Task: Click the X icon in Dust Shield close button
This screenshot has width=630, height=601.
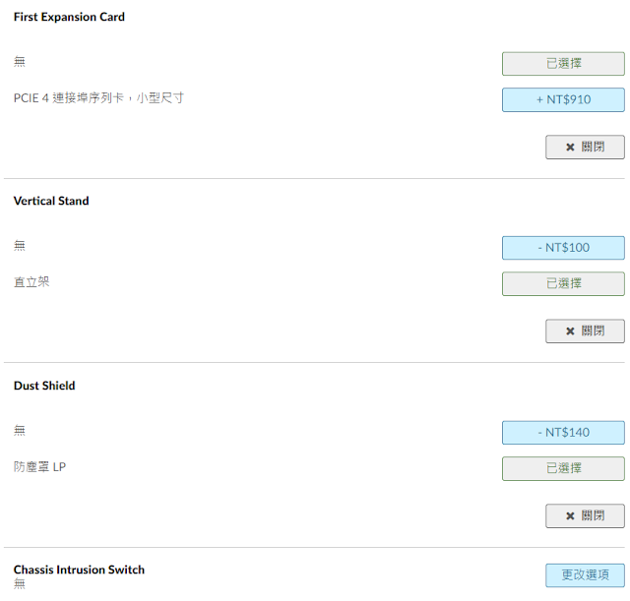Action: 570,515
